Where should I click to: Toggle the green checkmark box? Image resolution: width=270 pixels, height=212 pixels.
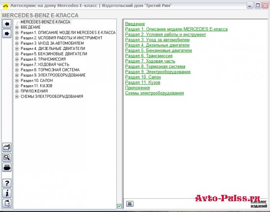click(119, 206)
